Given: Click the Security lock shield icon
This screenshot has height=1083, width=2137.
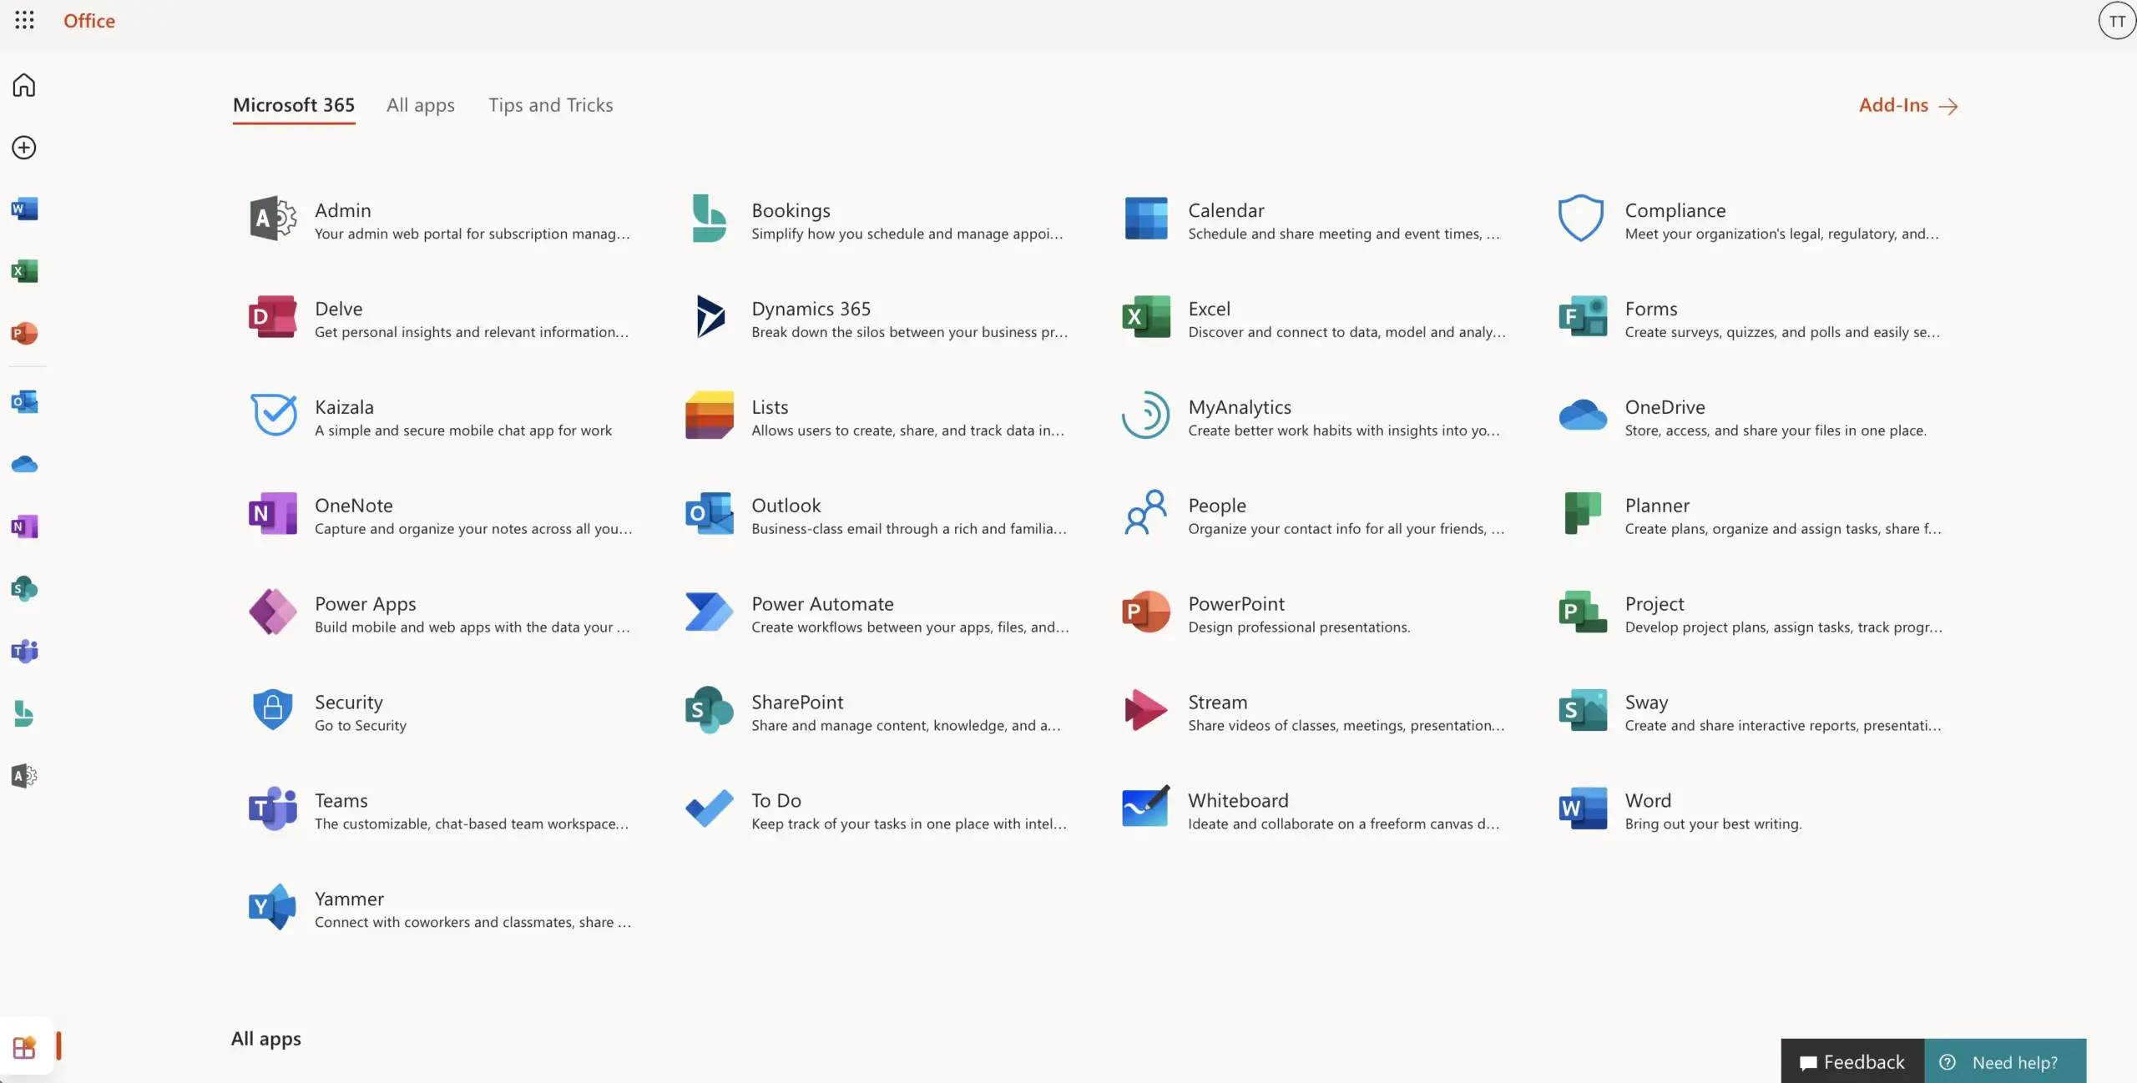Looking at the screenshot, I should click(x=273, y=709).
